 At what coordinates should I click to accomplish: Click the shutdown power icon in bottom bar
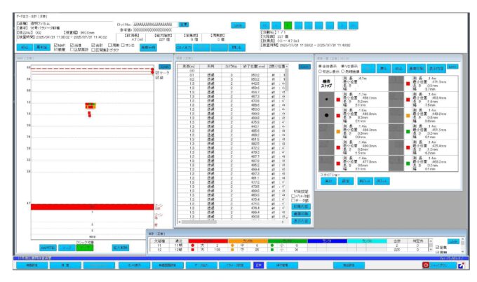[426, 266]
